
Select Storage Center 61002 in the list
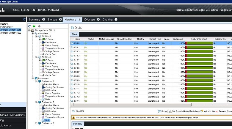click(11, 33)
